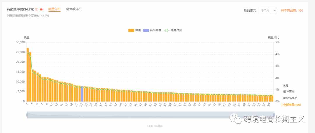Click the 商品集中度(24.7%) title

click(20, 9)
